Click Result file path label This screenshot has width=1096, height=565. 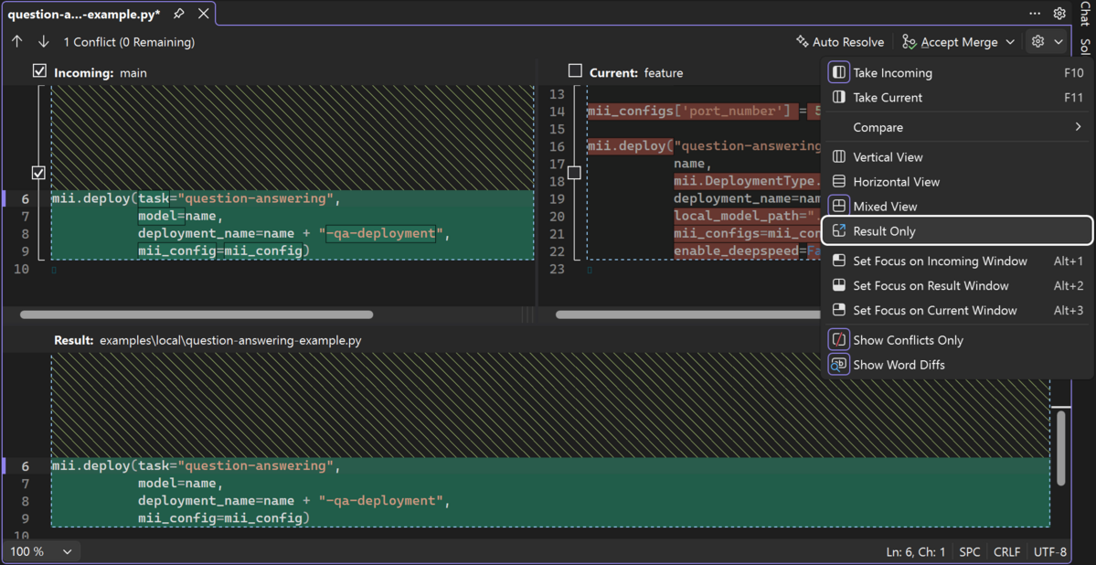pos(230,340)
